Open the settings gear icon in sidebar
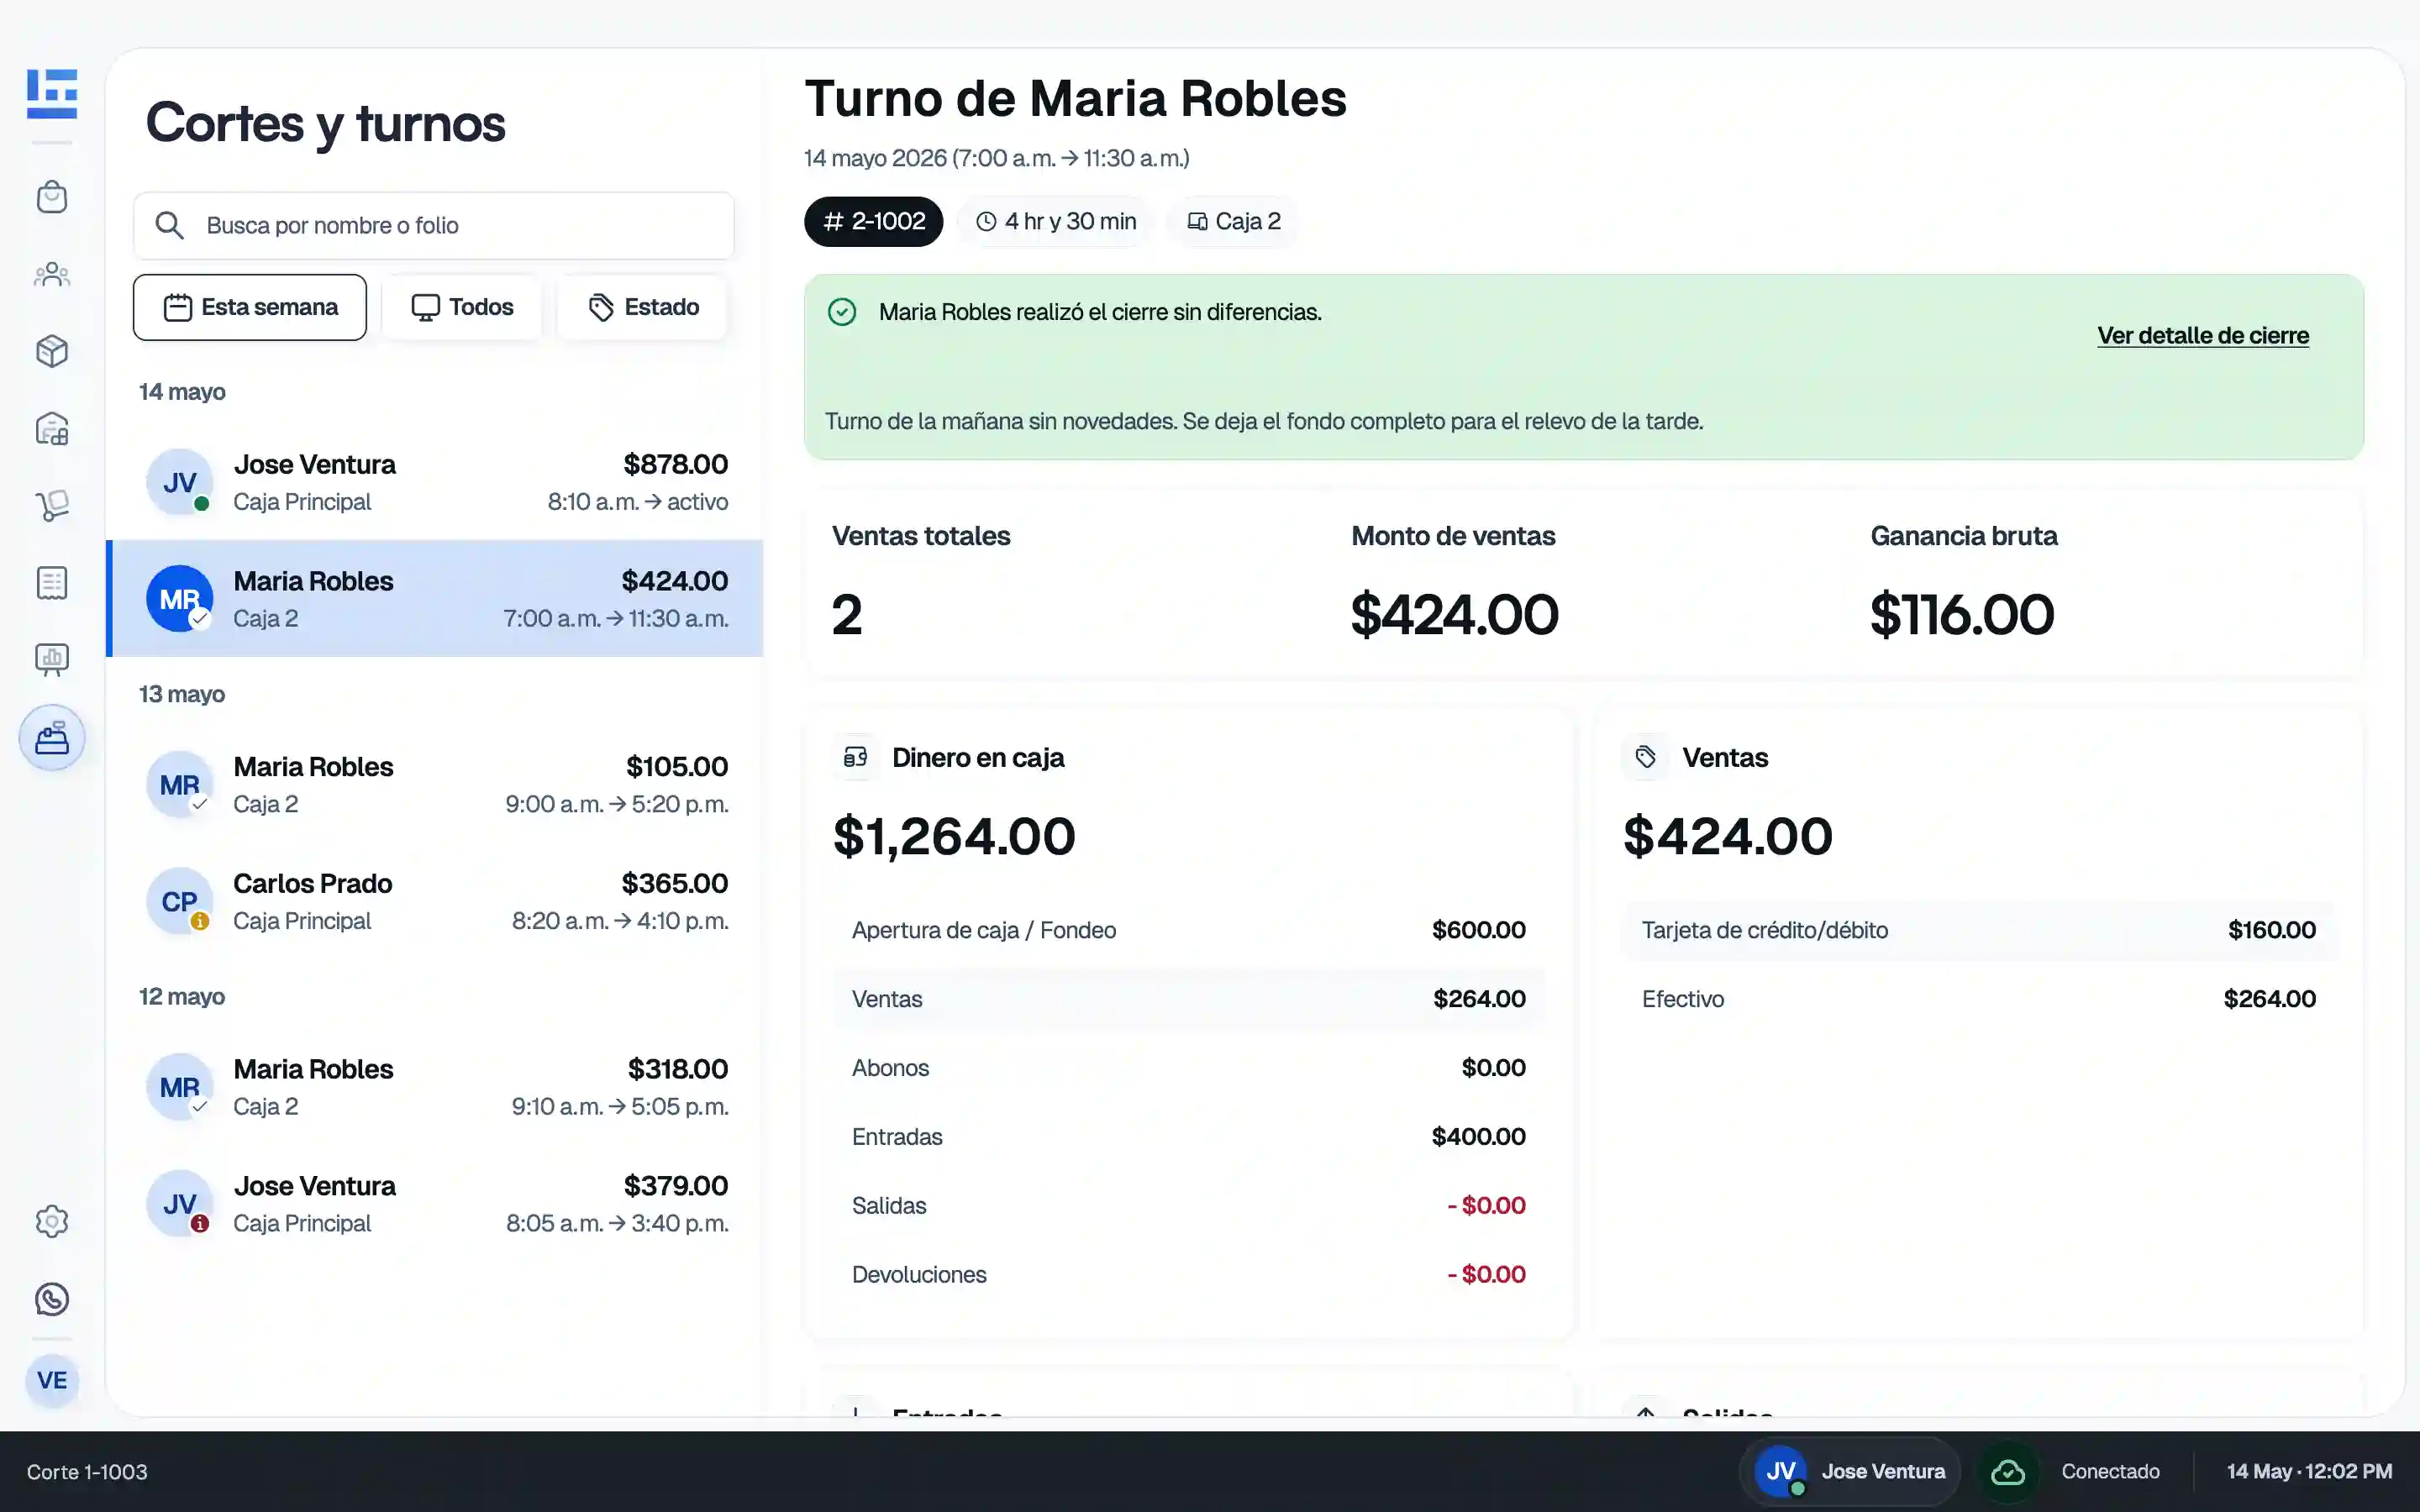The height and width of the screenshot is (1512, 2420). (52, 1221)
